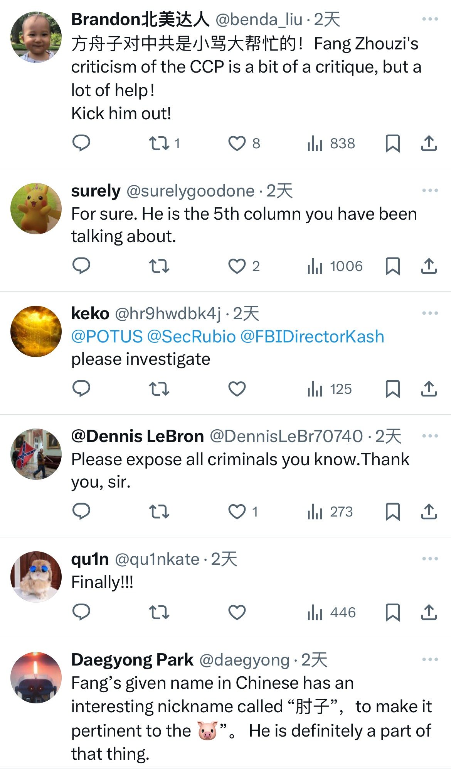
Task: Open @POTUS mention link
Action: [107, 337]
